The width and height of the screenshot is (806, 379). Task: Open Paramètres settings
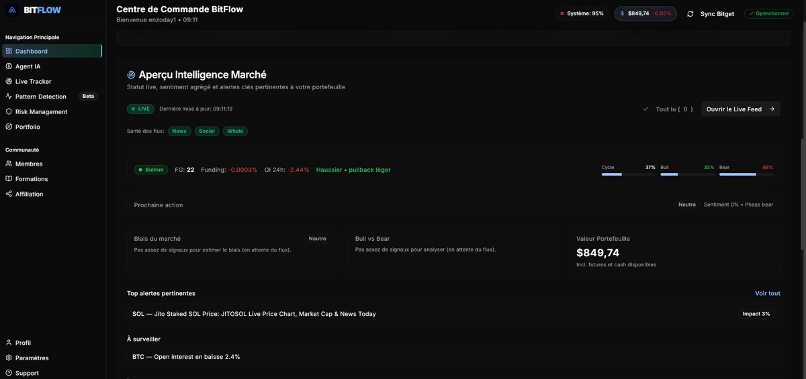(52, 358)
